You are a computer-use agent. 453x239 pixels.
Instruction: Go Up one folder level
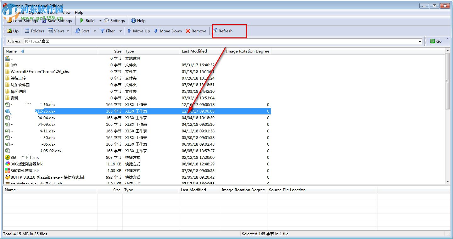[x=13, y=31]
